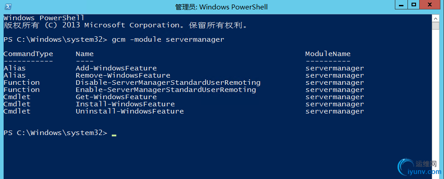Click the Name column header
Viewport: 444px width, 179px height.
coord(85,54)
